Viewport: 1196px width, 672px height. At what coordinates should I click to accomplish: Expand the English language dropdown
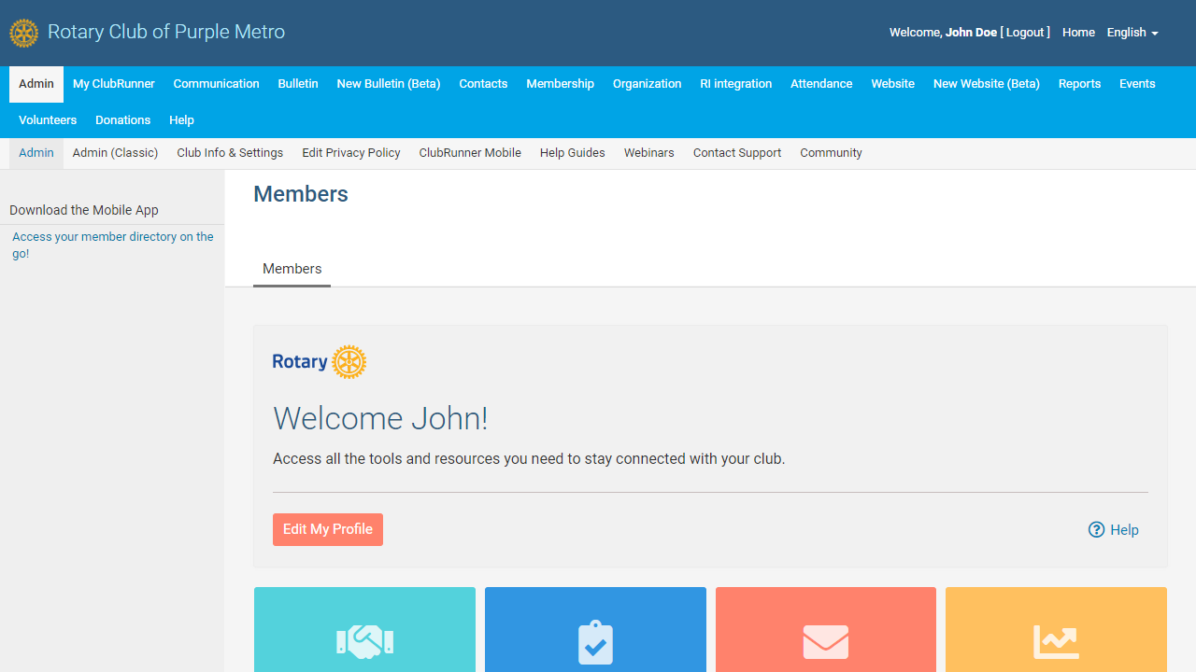(x=1132, y=33)
